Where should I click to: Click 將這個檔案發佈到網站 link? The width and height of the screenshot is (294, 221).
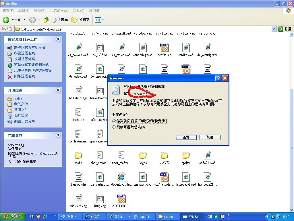(31, 65)
